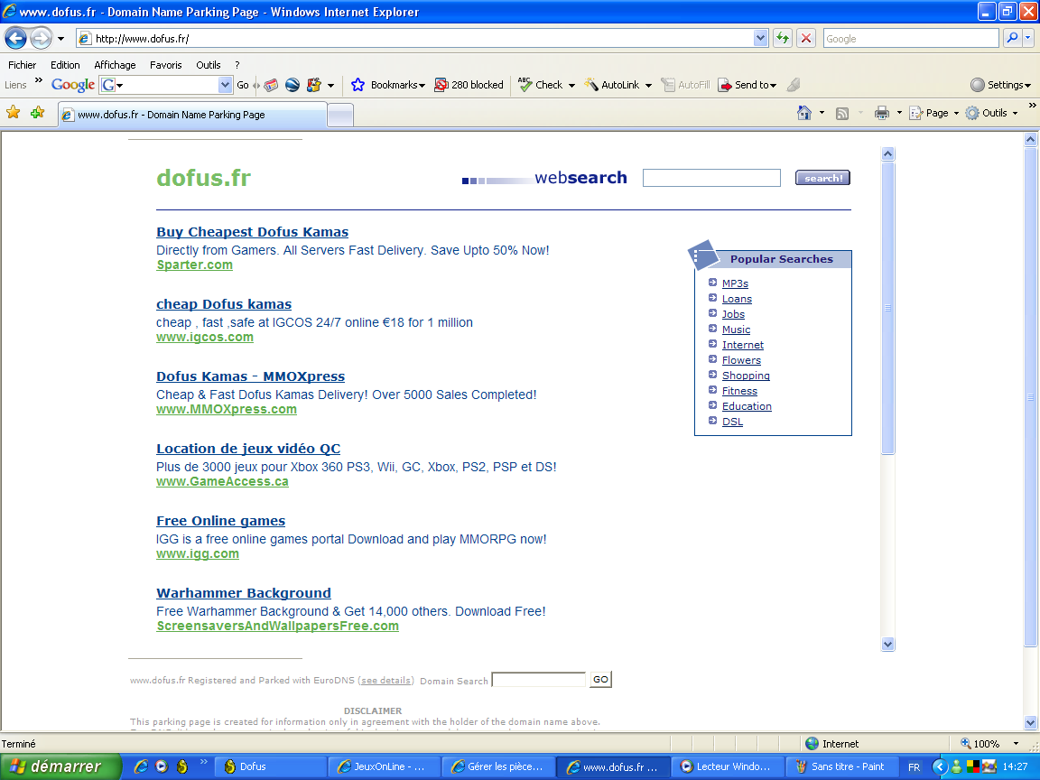Click the Google toolbar custom buttons icon
The width and height of the screenshot is (1040, 780).
[314, 85]
